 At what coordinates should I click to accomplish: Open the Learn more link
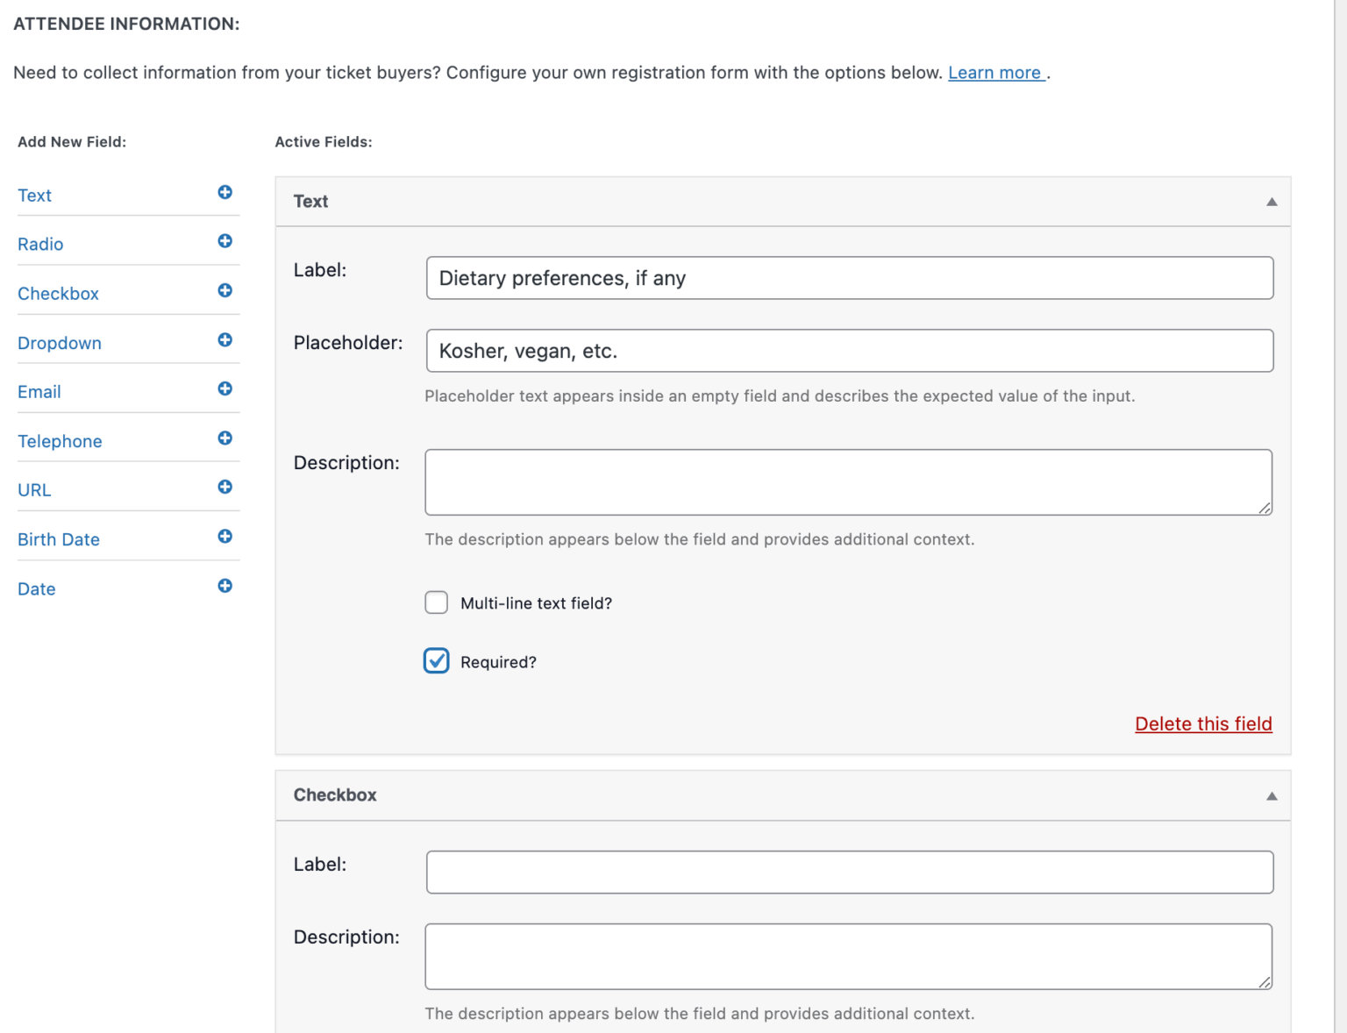pos(995,72)
